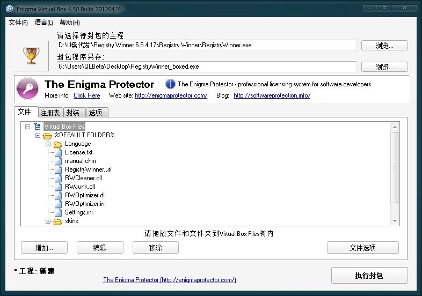The width and height of the screenshot is (422, 296).
Task: Click the RWCleaner.dll file icon
Action: 58,178
